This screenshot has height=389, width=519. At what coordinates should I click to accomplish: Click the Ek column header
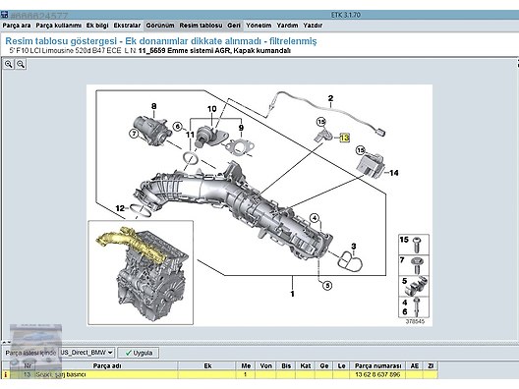(x=207, y=365)
